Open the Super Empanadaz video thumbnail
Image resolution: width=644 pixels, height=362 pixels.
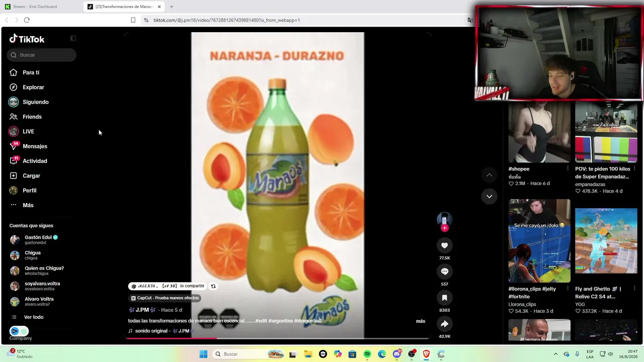click(606, 132)
